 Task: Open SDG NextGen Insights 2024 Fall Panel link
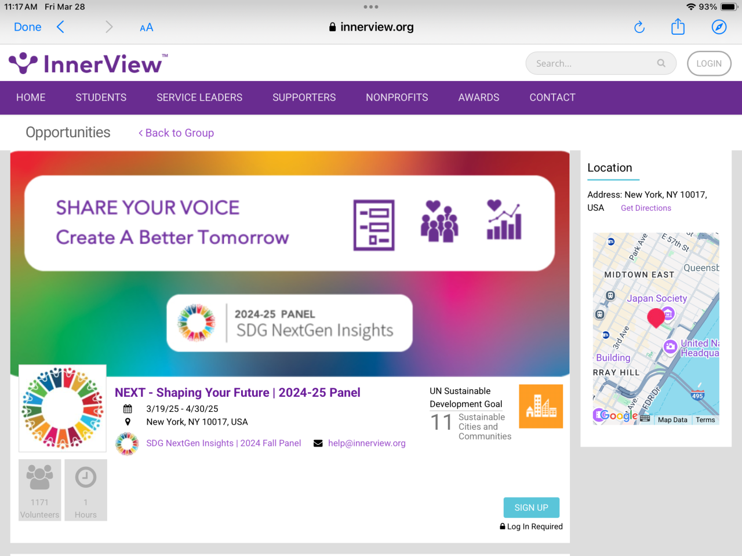click(224, 443)
